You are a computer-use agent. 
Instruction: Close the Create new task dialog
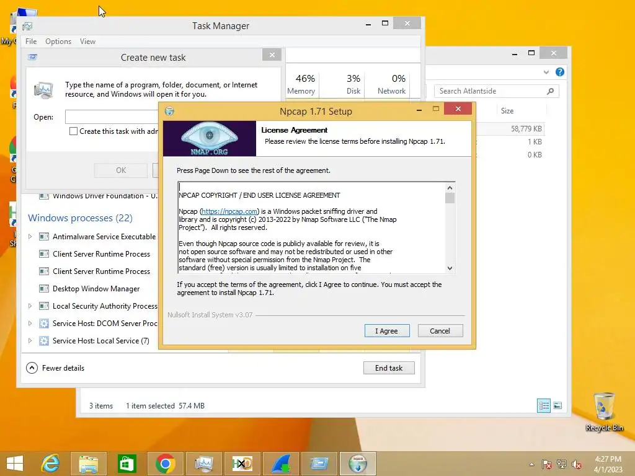(x=272, y=55)
